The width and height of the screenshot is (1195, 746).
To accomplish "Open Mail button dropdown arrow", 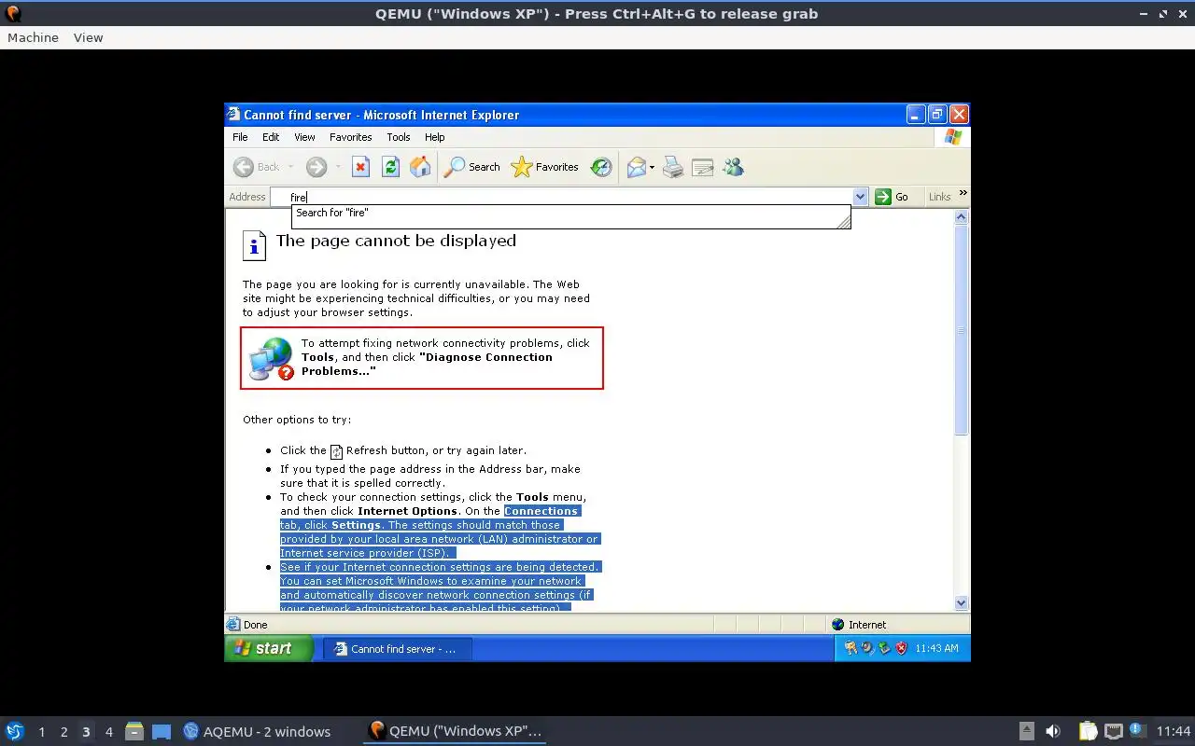I will 653,167.
